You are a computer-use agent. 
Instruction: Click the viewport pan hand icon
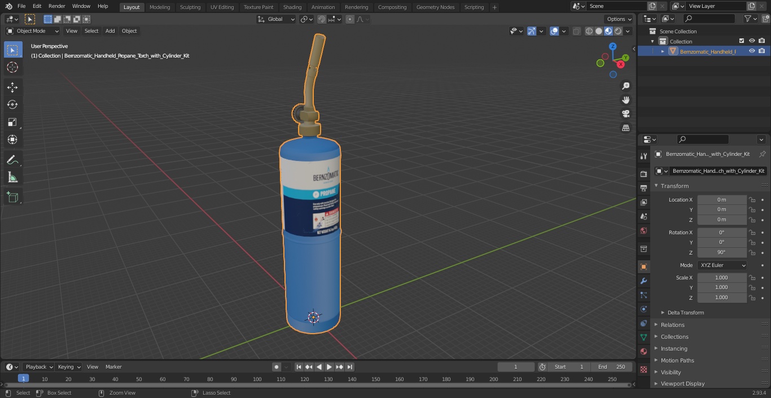pos(625,100)
